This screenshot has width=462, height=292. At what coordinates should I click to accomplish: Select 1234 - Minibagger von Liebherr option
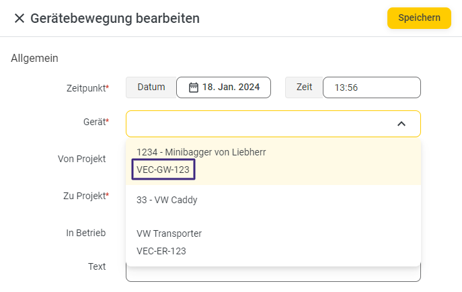(202, 153)
